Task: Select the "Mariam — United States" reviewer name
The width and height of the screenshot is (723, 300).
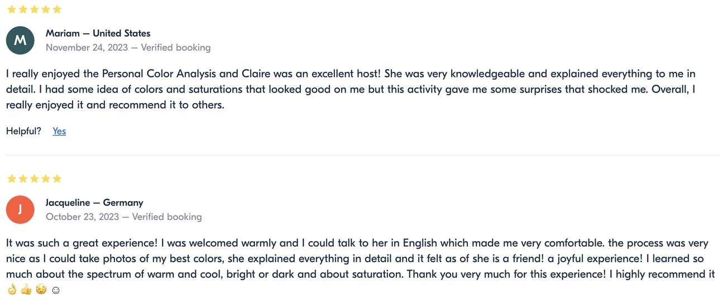Action: pyautogui.click(x=98, y=33)
